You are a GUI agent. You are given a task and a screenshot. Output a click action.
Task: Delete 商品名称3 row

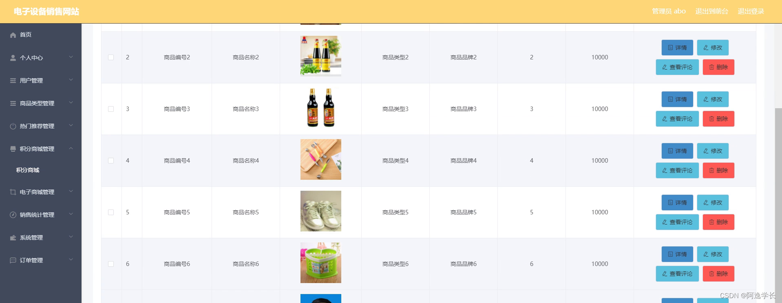(x=718, y=119)
